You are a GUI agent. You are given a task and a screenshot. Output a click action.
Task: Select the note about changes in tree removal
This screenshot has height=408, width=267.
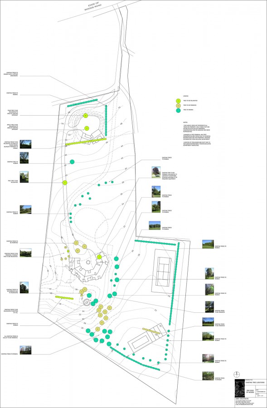(x=197, y=138)
